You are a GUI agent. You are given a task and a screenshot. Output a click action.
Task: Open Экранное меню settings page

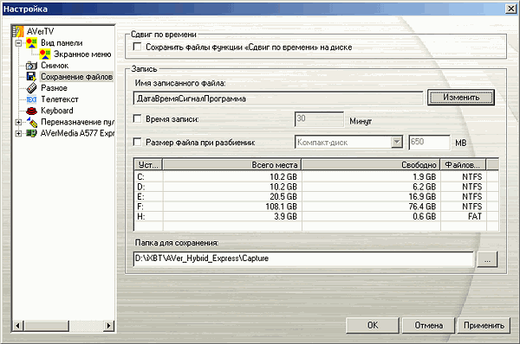(x=82, y=54)
